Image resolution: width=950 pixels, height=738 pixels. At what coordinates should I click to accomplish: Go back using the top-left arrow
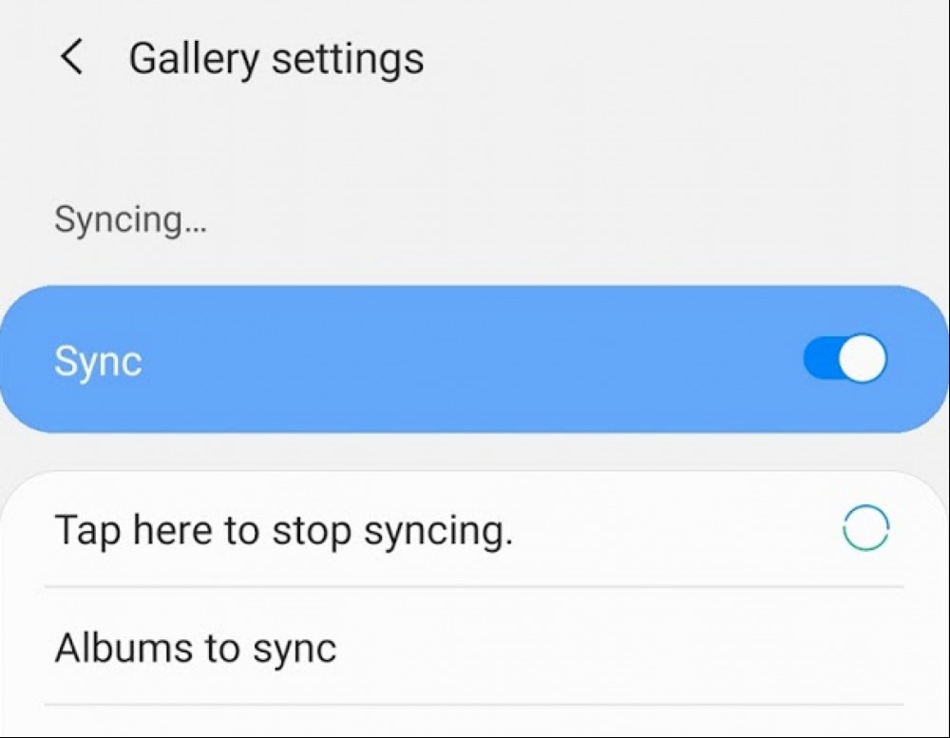(71, 57)
